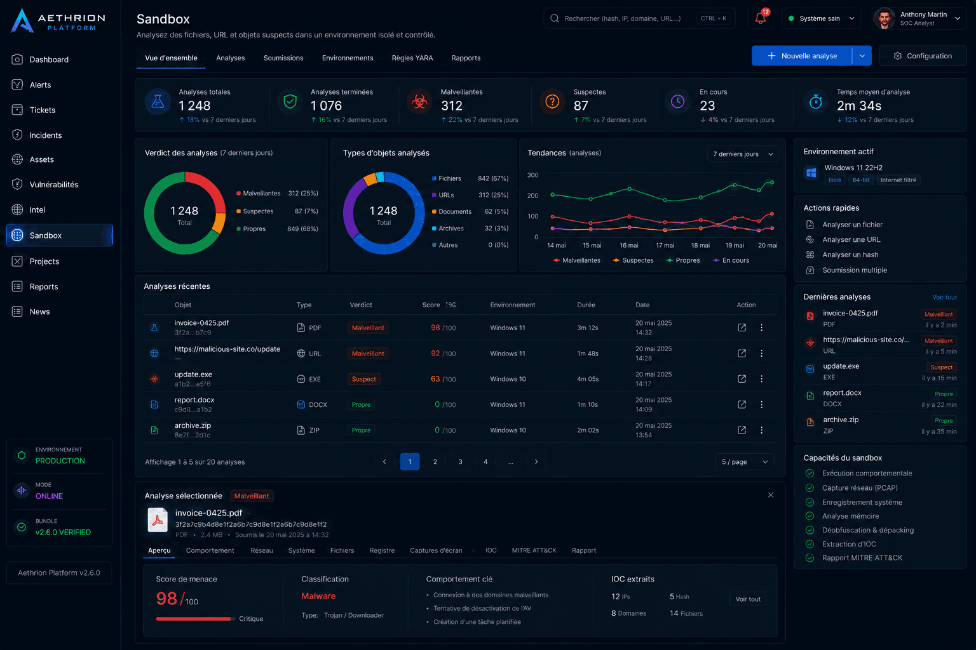976x650 pixels.
Task: Click open-external icon for invoice-0425.pdf row
Action: pyautogui.click(x=742, y=328)
